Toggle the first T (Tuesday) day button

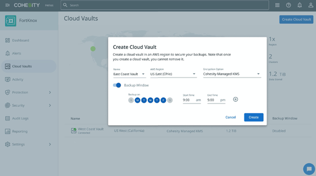pos(144,100)
